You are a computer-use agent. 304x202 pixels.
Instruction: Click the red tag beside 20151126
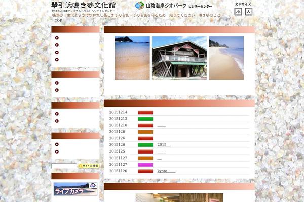(x=145, y=171)
